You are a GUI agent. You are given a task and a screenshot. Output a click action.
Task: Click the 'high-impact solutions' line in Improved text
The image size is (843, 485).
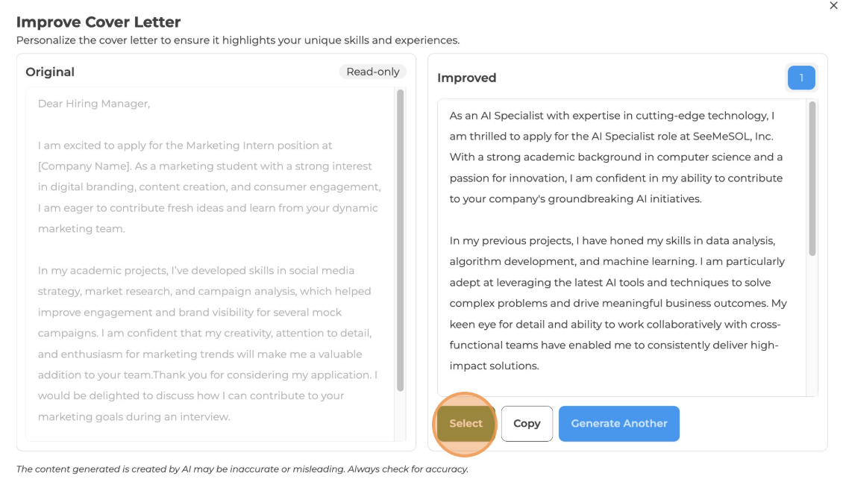click(494, 366)
